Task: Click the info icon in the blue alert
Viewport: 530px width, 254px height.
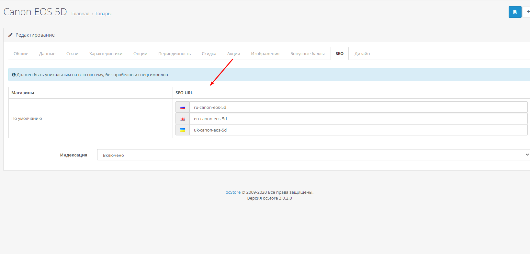Action: pyautogui.click(x=14, y=75)
